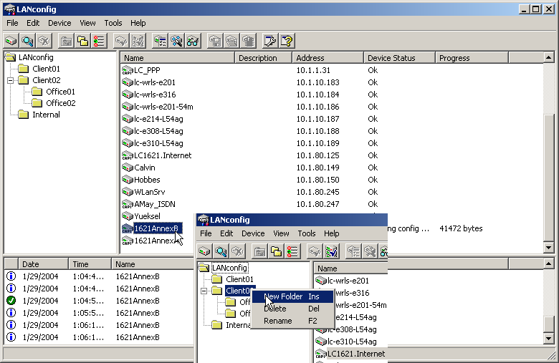This screenshot has height=363, width=559.
Task: Click the wrench options icon beside help icon
Action: pyautogui.click(x=271, y=41)
